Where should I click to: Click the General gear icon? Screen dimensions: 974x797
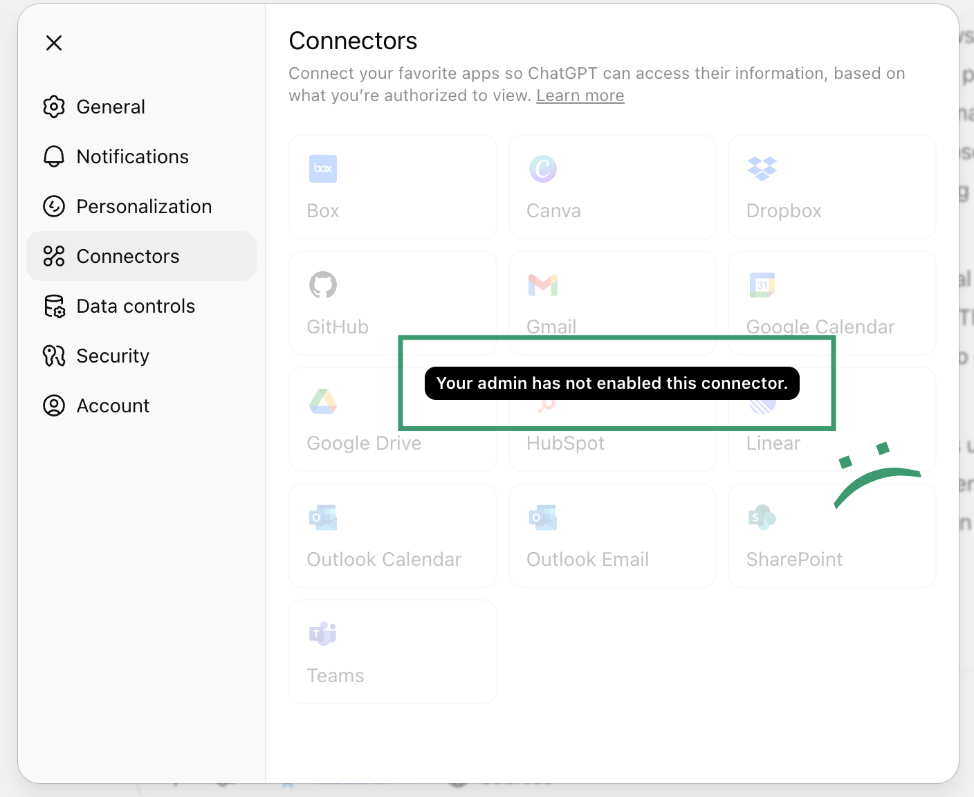tap(54, 107)
